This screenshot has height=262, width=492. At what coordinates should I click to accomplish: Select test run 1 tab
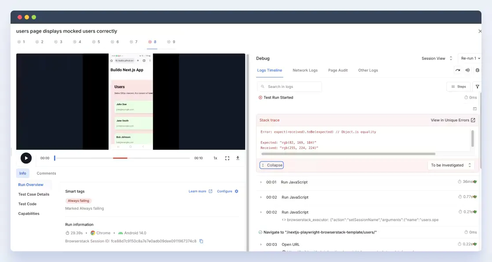point(22,42)
